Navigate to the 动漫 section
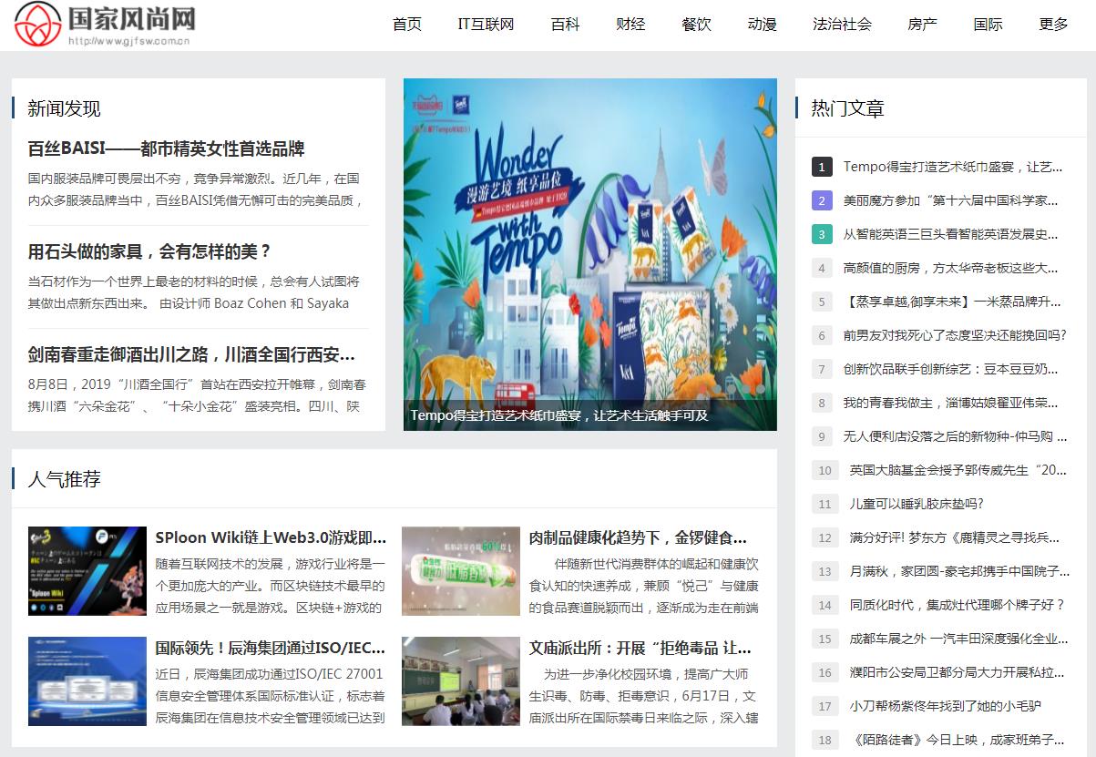Viewport: 1096px width, 757px height. point(762,25)
